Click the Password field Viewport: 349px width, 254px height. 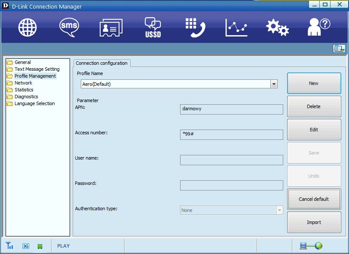(232, 185)
